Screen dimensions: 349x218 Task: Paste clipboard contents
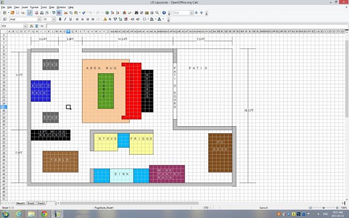pos(76,13)
